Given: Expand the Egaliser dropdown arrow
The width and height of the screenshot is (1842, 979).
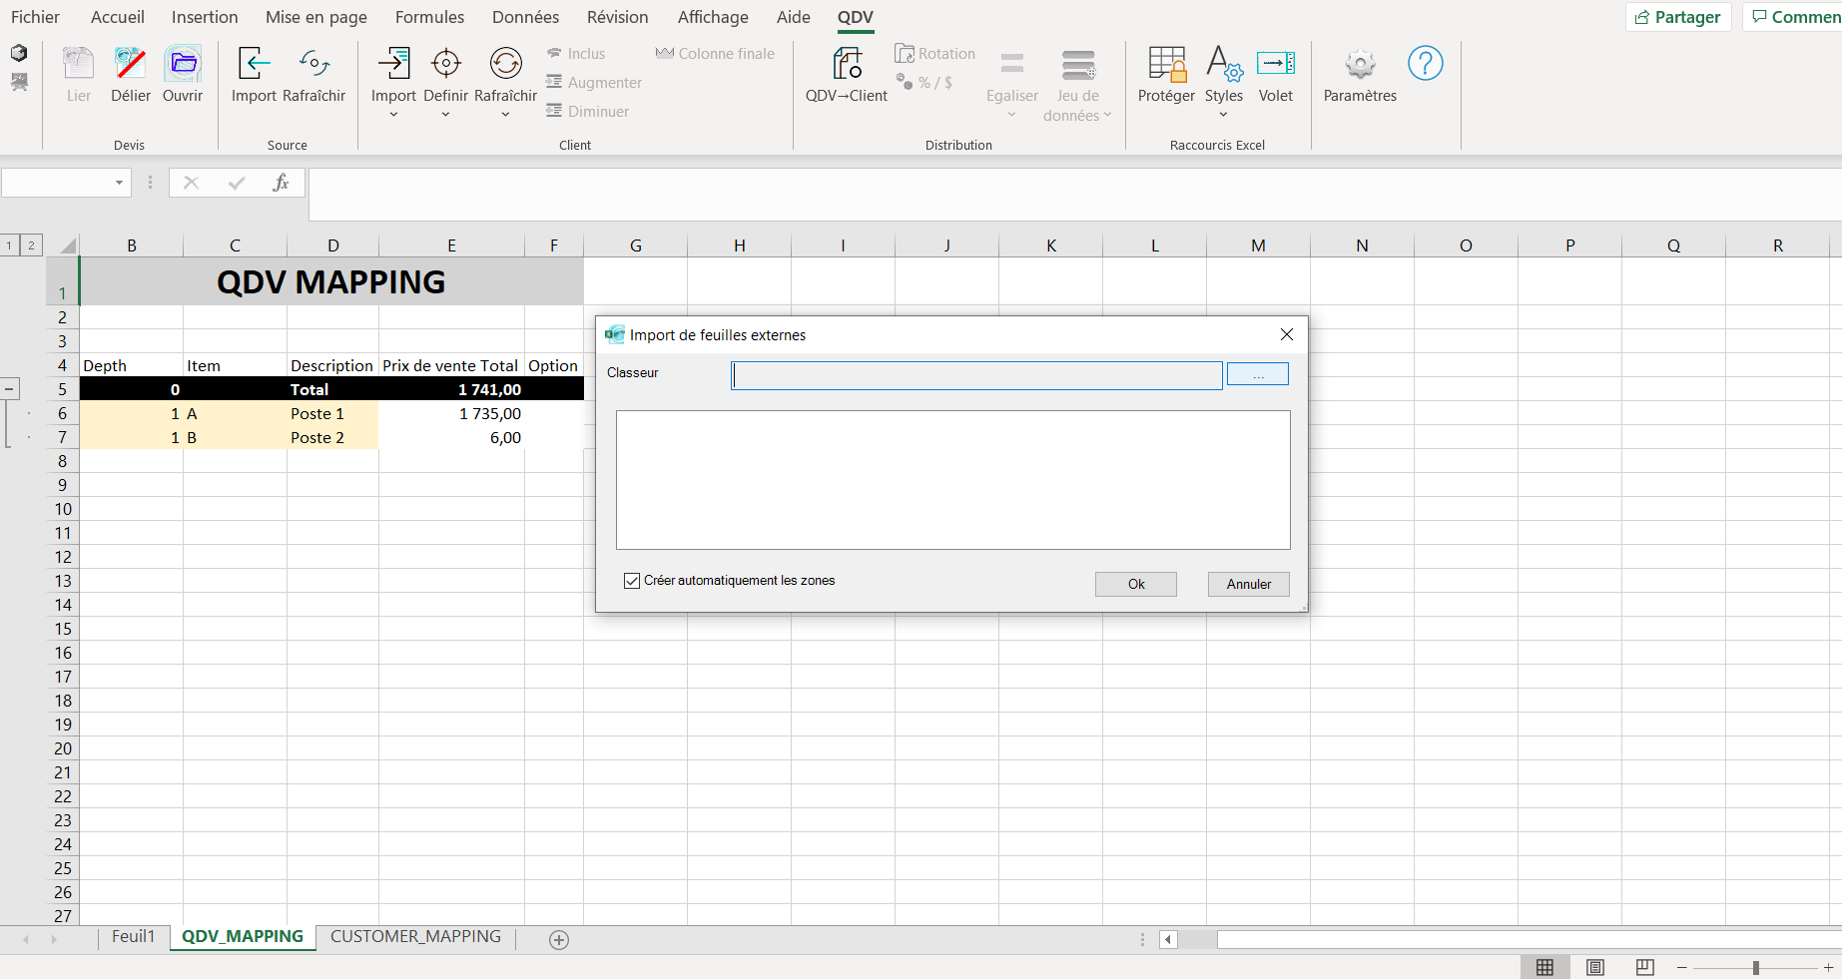Looking at the screenshot, I should coord(1011,115).
